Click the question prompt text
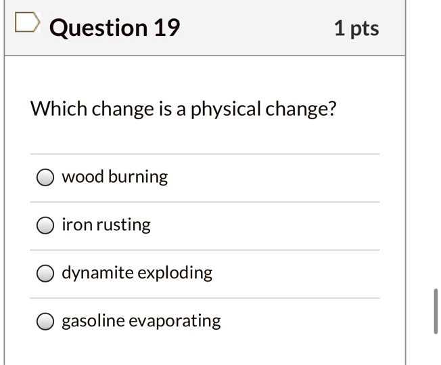 coord(183,109)
